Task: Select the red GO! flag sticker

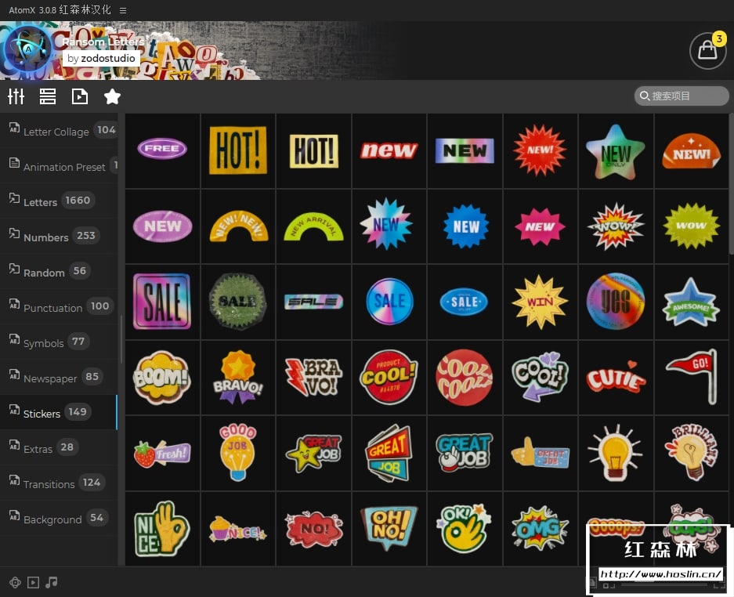Action: click(x=692, y=378)
